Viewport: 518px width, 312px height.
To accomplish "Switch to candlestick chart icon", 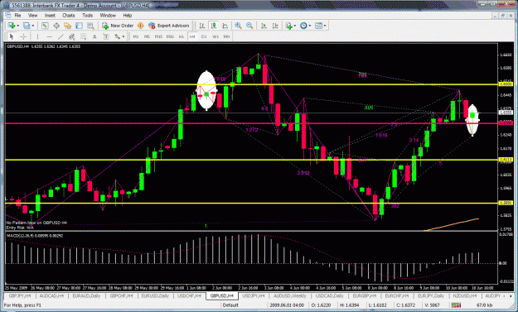I will (214, 26).
